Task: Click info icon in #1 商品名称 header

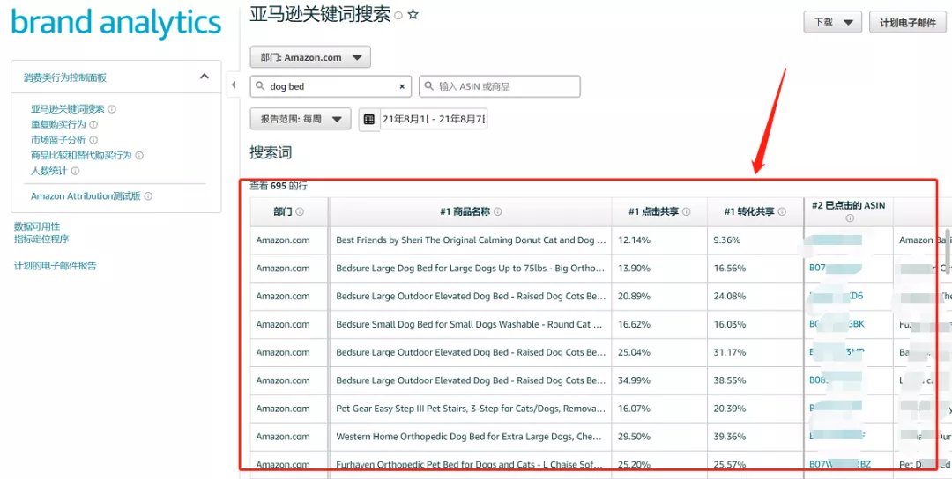Action: 498,211
